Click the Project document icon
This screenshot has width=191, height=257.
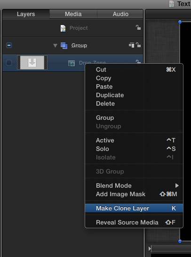(x=63, y=28)
